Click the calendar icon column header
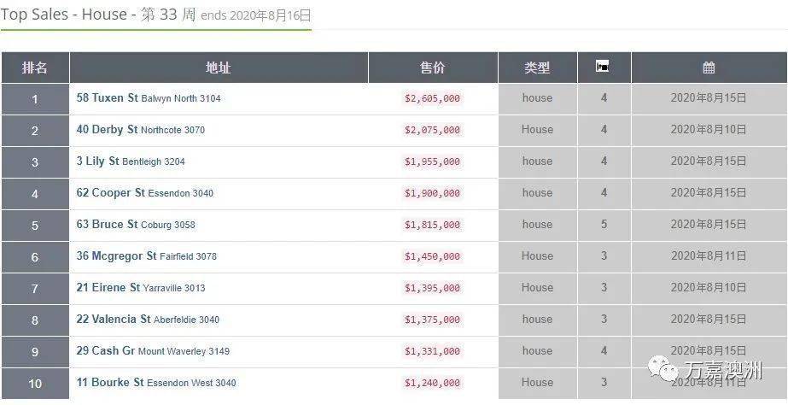The image size is (788, 405). pyautogui.click(x=709, y=67)
